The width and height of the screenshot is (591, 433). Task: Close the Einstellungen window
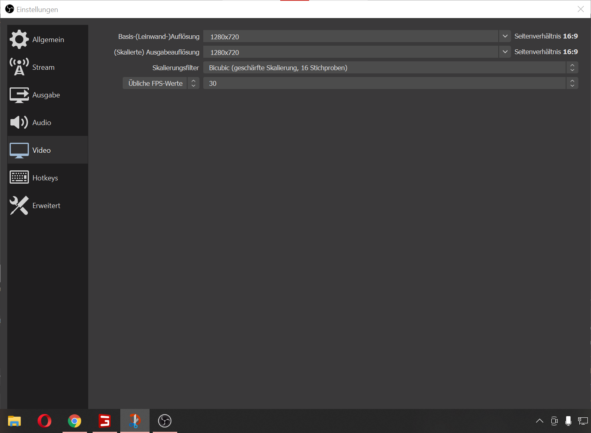point(580,9)
